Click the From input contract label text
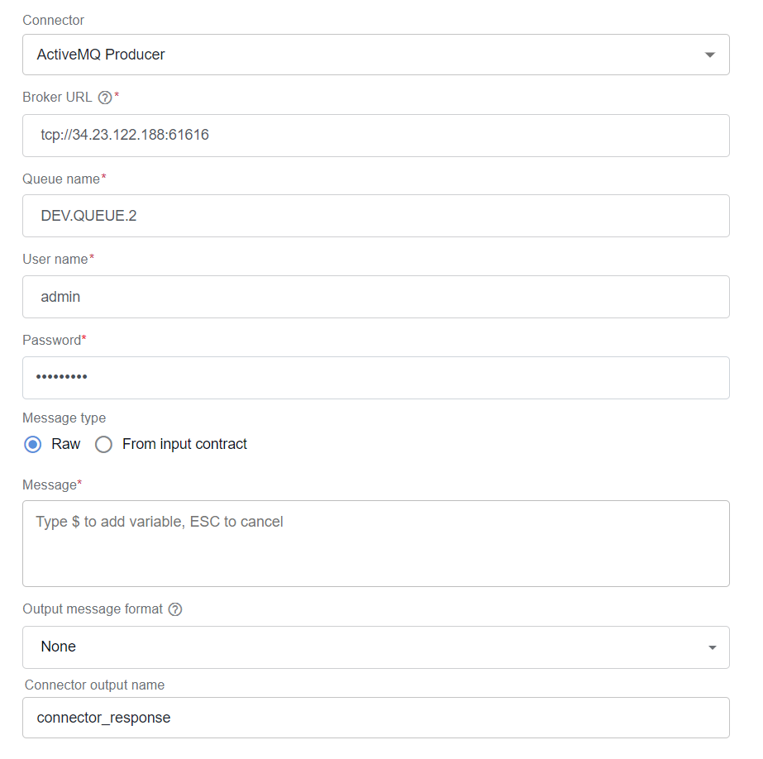Screen dimensions: 763x759 tap(184, 444)
